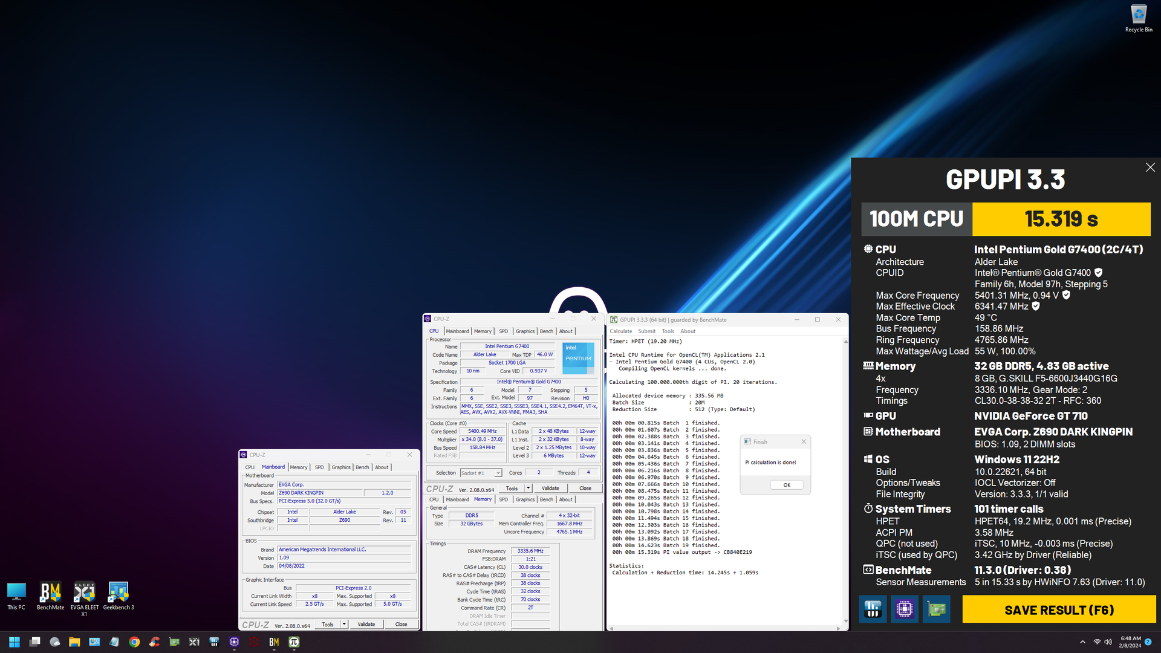Open Windows Start menu

[x=15, y=642]
